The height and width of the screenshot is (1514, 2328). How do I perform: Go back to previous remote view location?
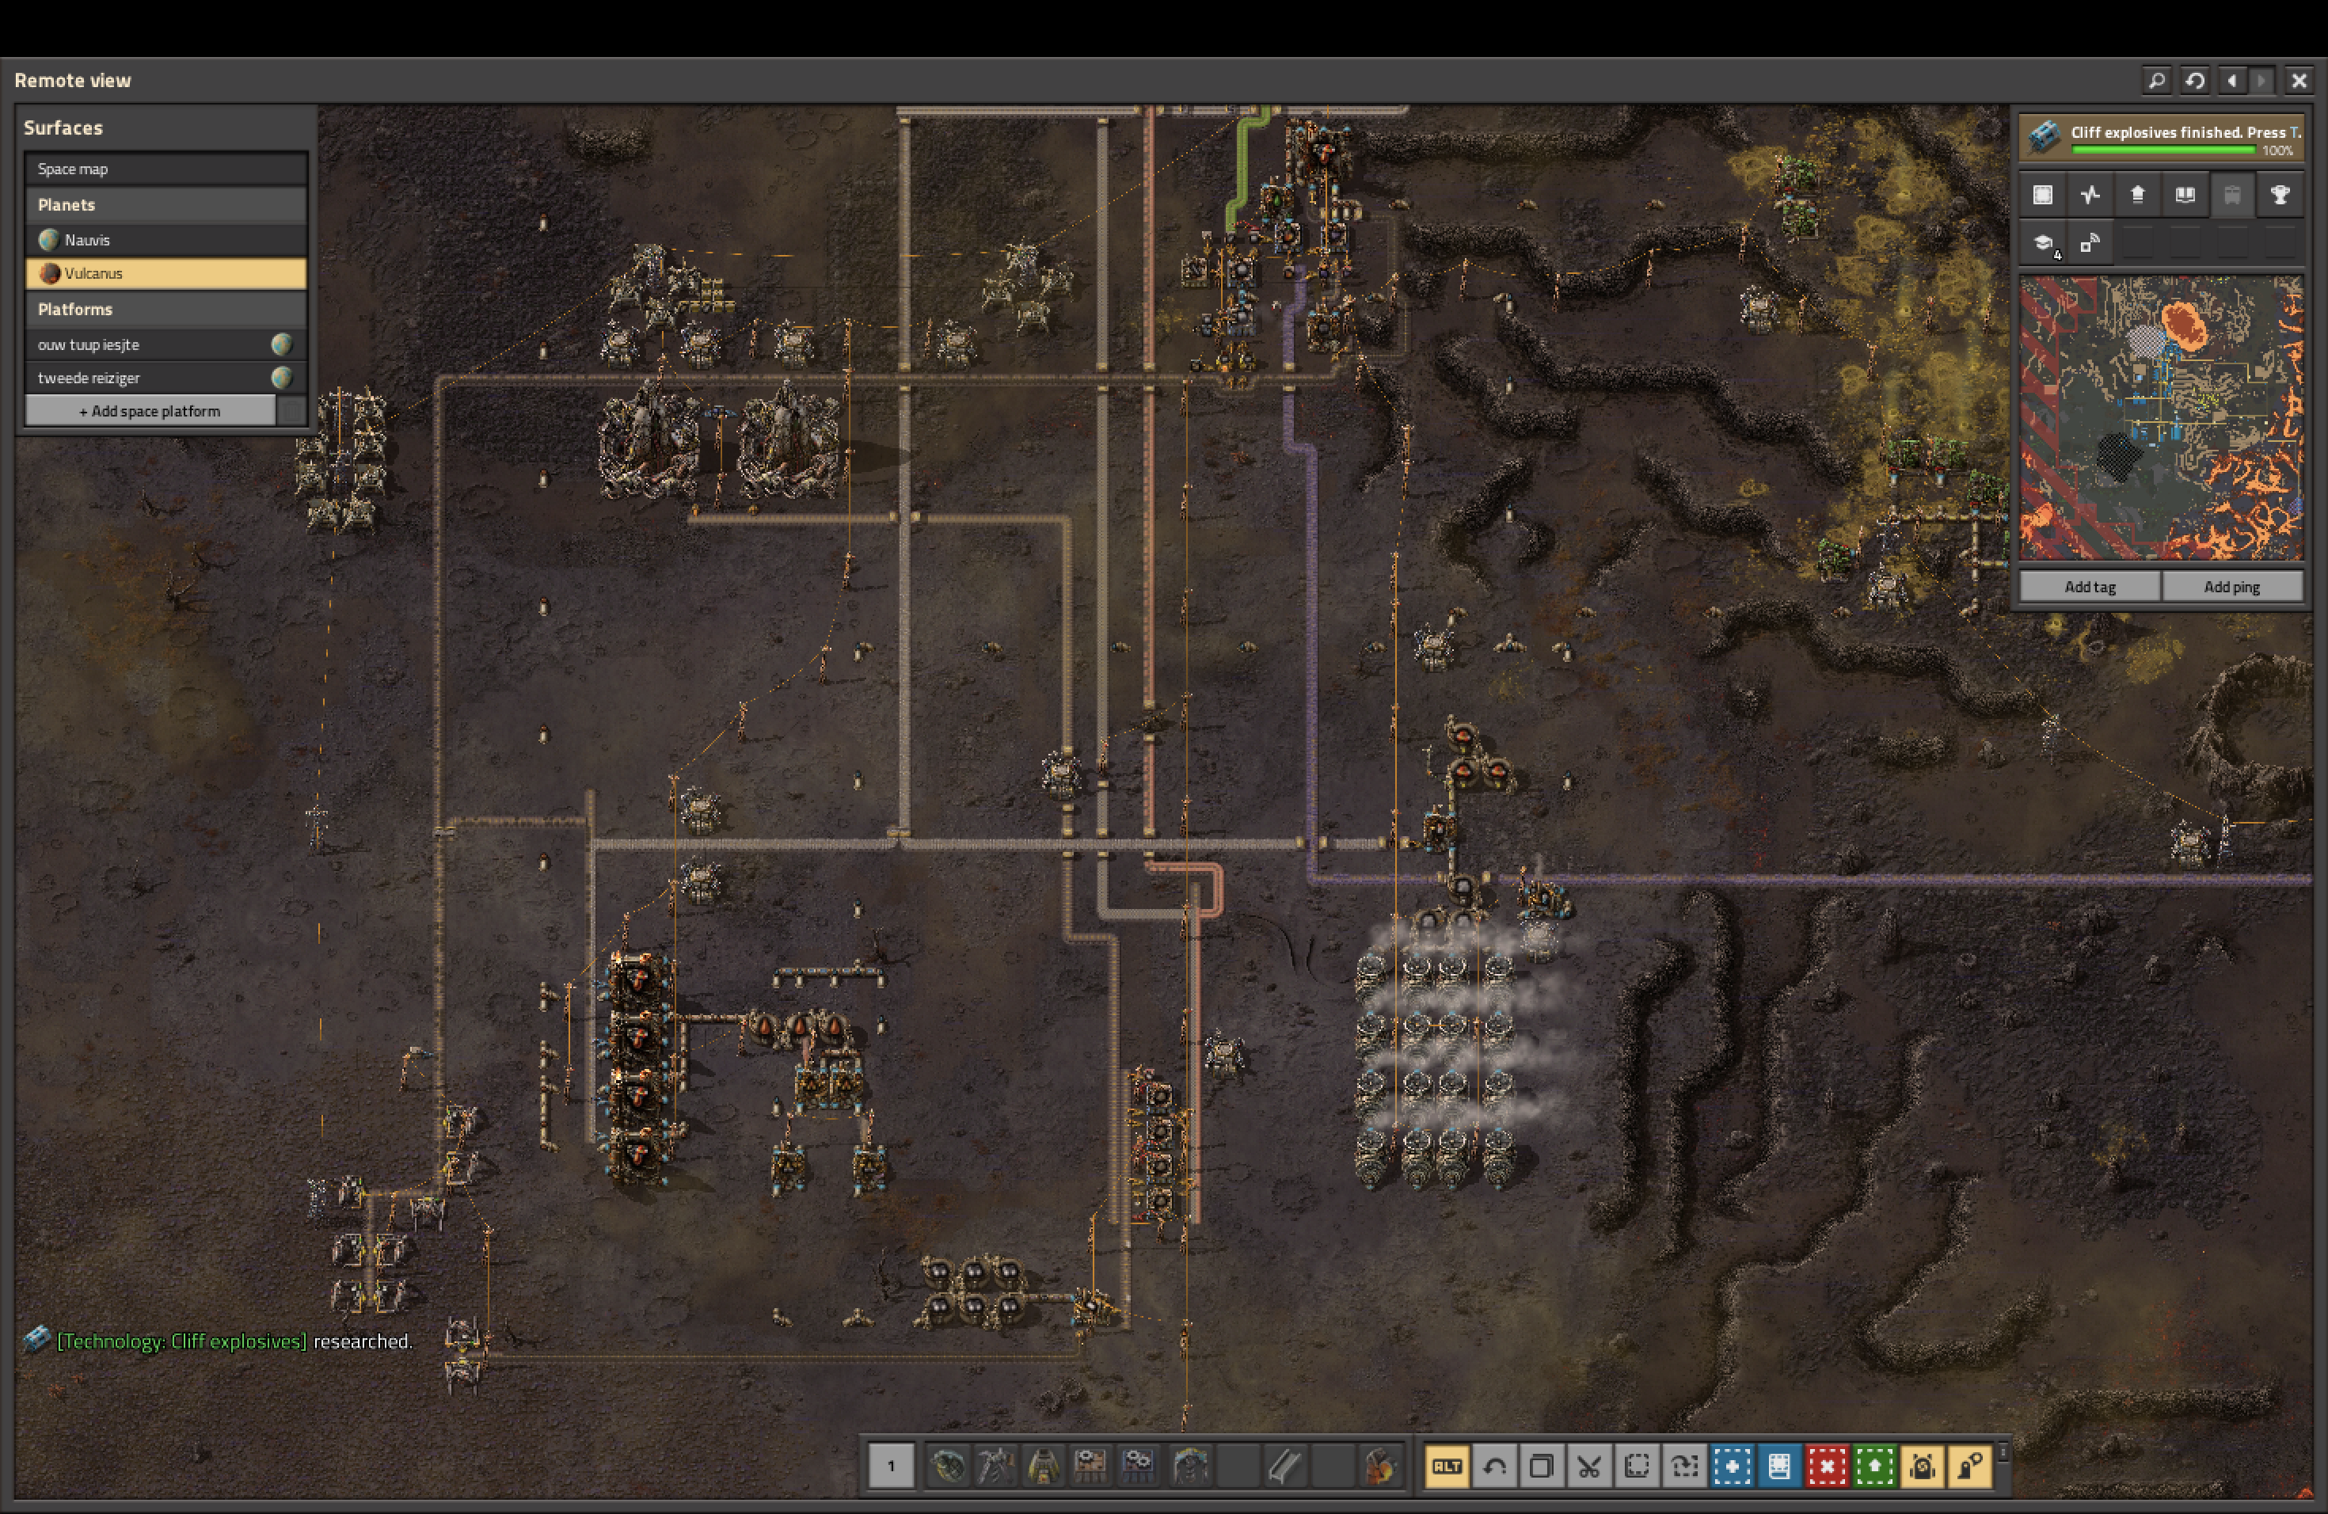click(2231, 80)
